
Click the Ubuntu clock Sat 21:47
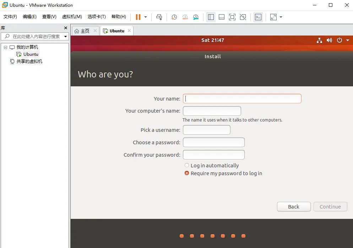(x=212, y=40)
